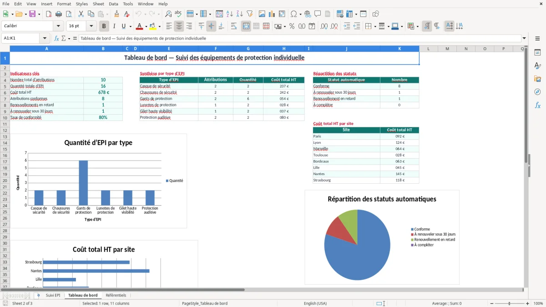Click Insert Pivot Table icon
Screen dimensions: 546x307
(282, 14)
